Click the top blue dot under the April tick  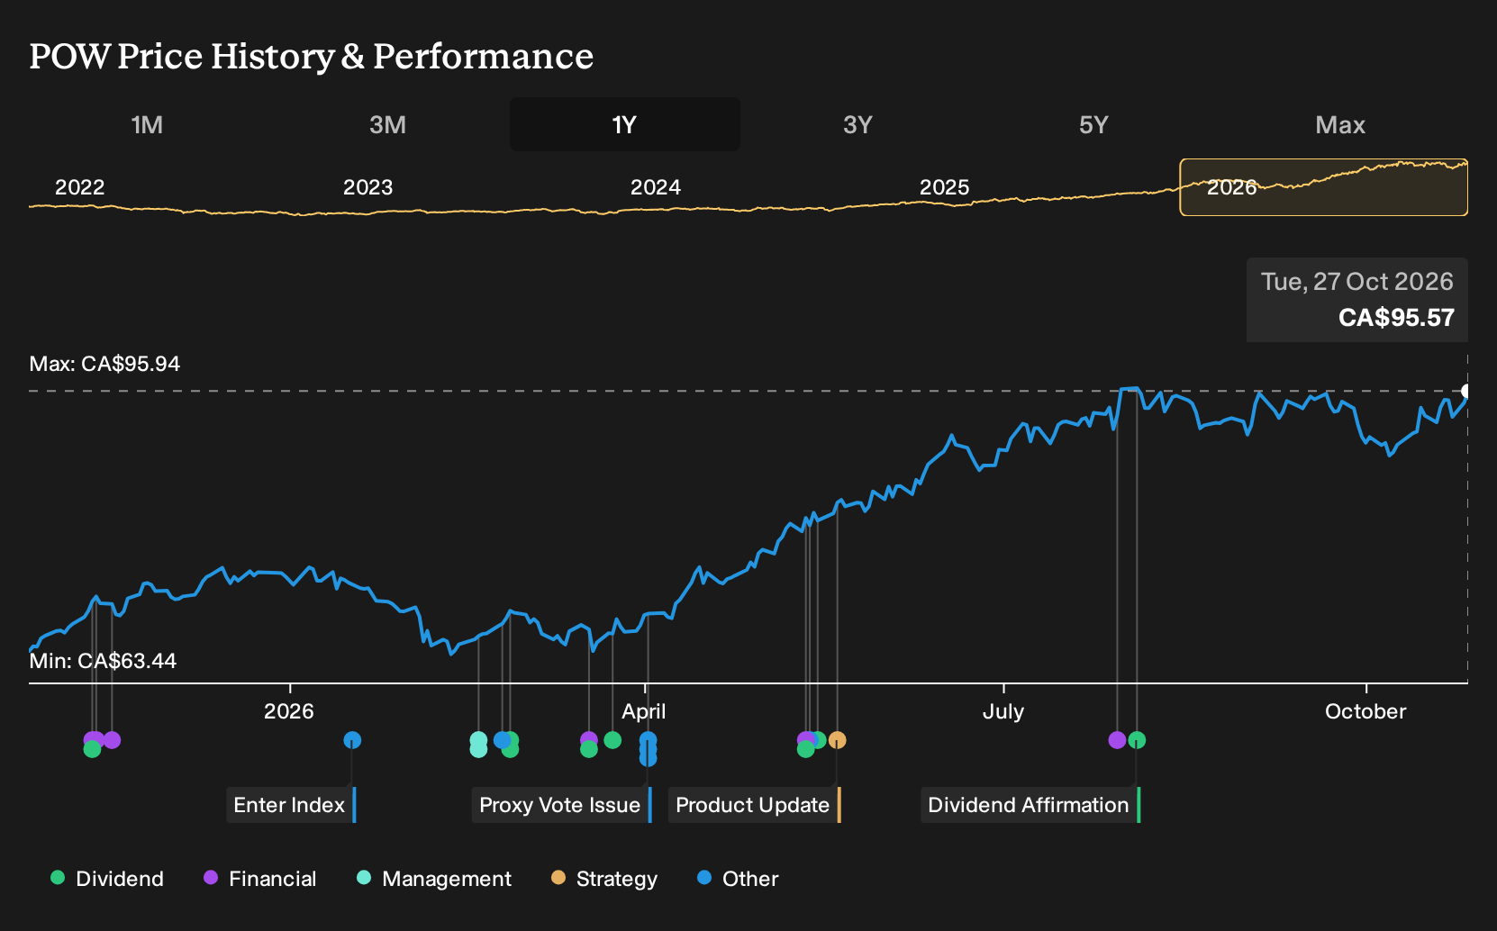(x=648, y=740)
